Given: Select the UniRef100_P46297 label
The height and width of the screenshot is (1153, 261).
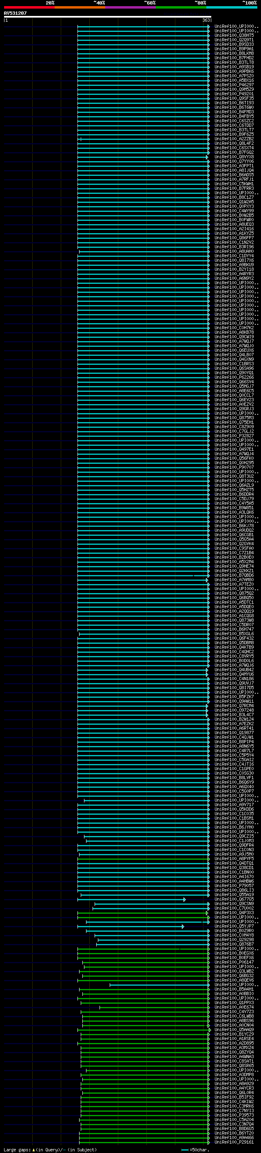Looking at the screenshot, I should pyautogui.click(x=234, y=85).
